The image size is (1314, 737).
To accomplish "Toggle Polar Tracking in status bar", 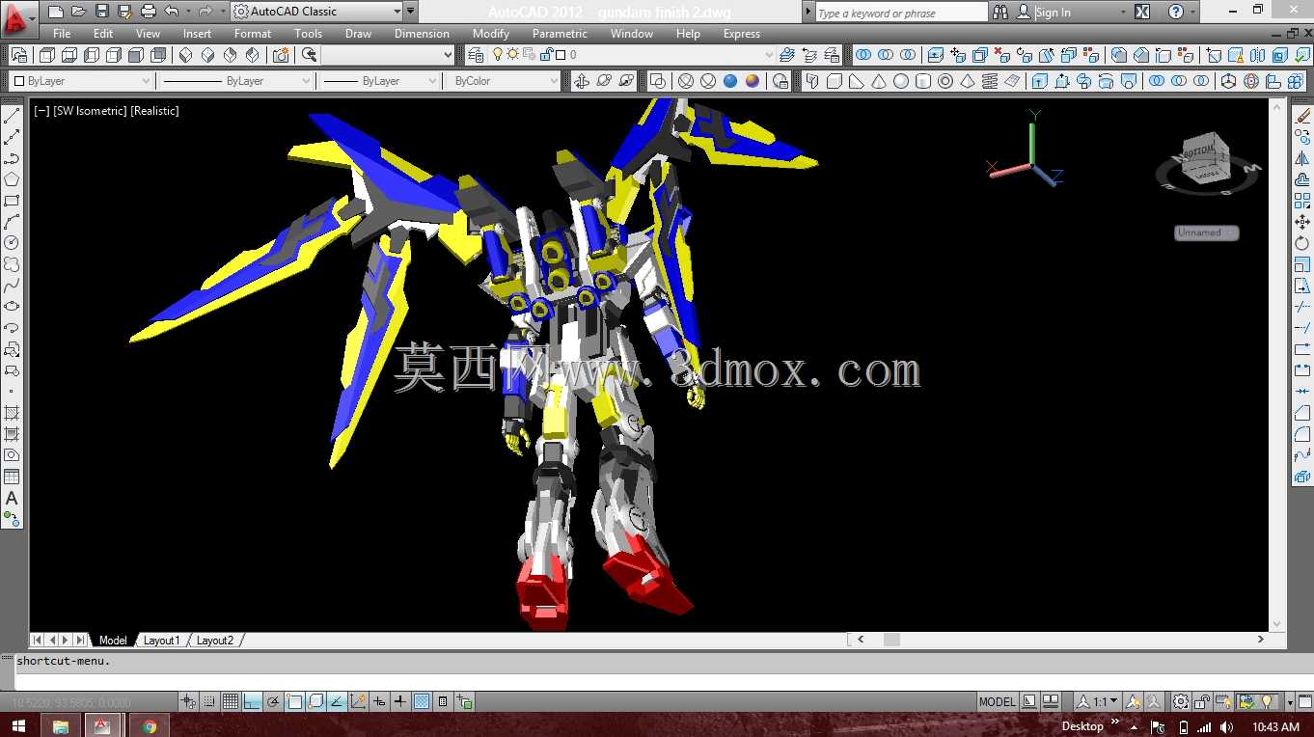I will tap(273, 701).
